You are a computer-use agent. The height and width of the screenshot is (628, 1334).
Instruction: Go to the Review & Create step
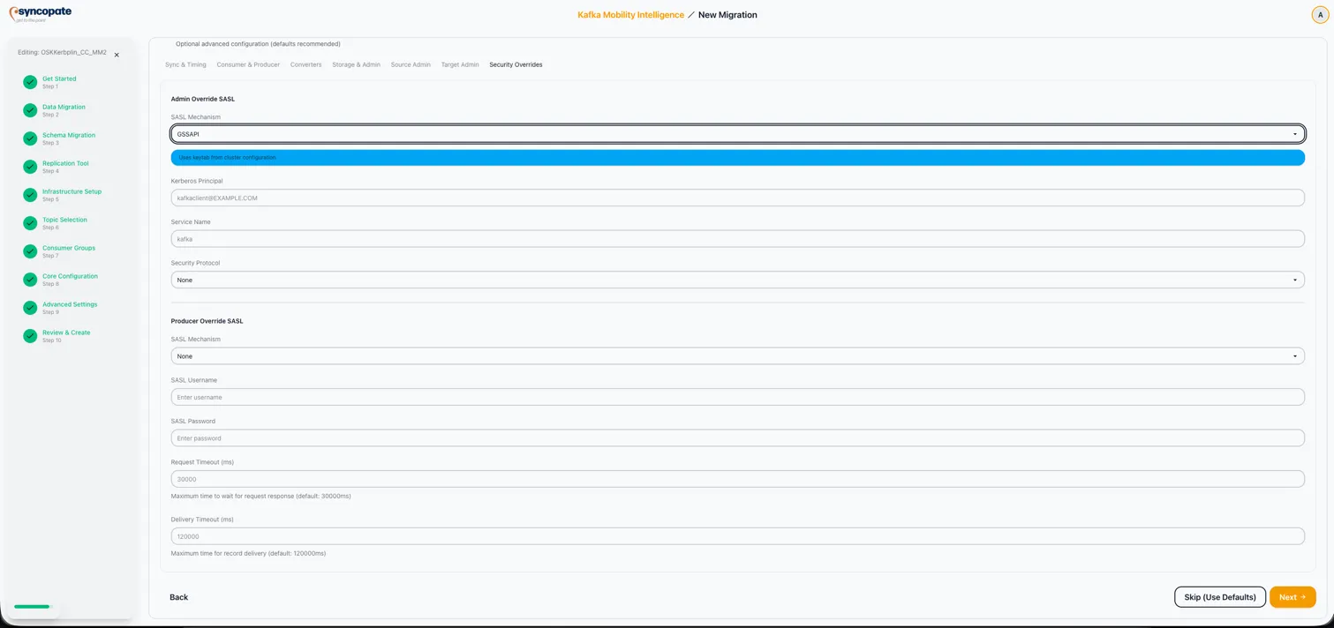(66, 333)
